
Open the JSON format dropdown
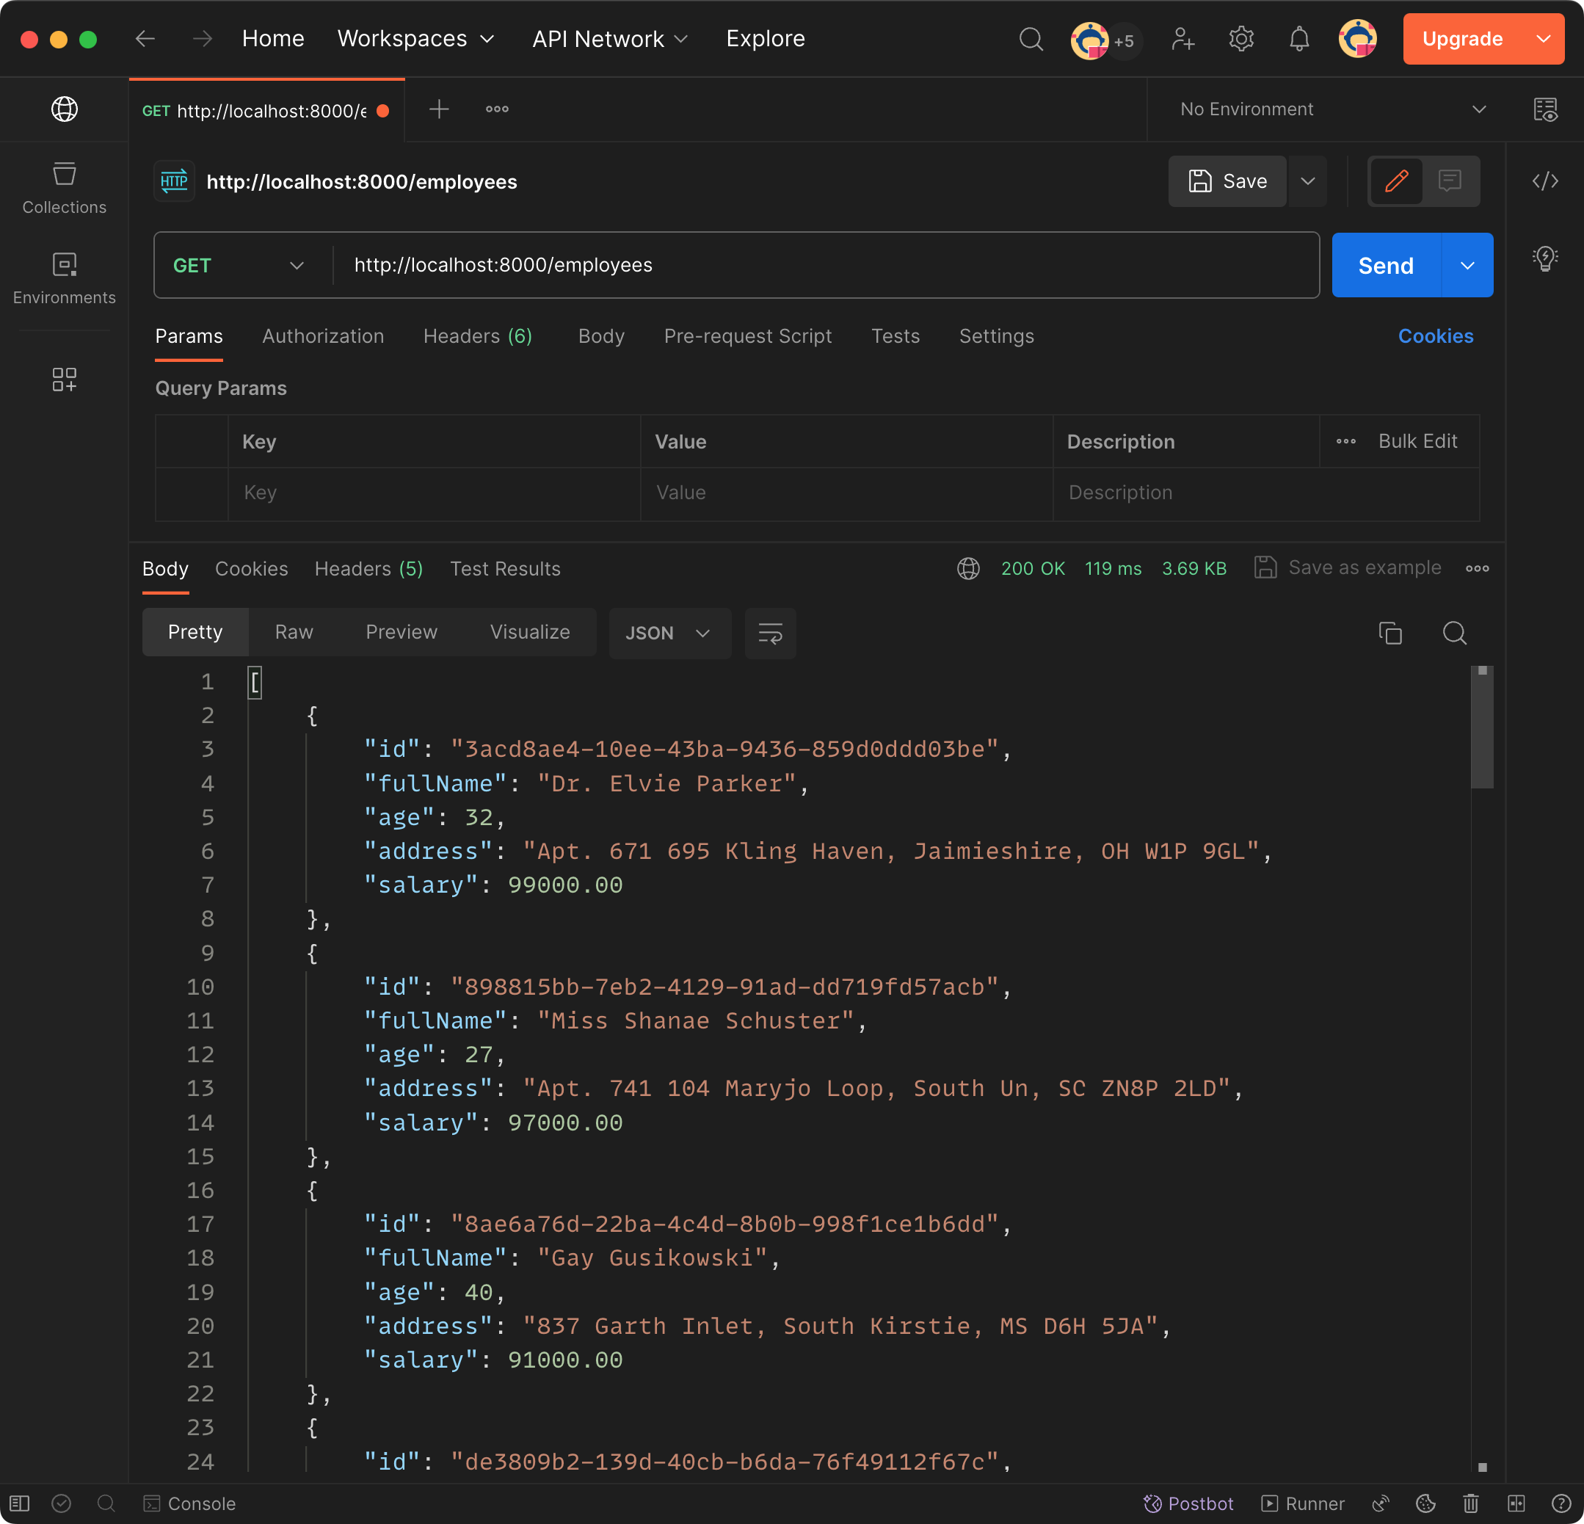(669, 633)
